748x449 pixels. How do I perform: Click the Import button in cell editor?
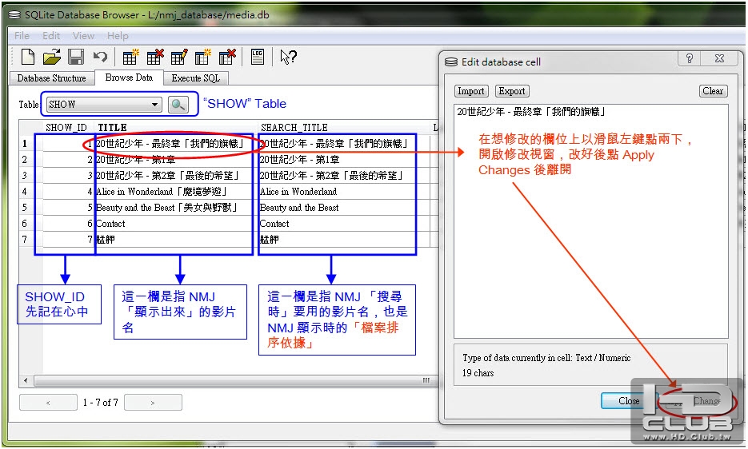pos(471,91)
